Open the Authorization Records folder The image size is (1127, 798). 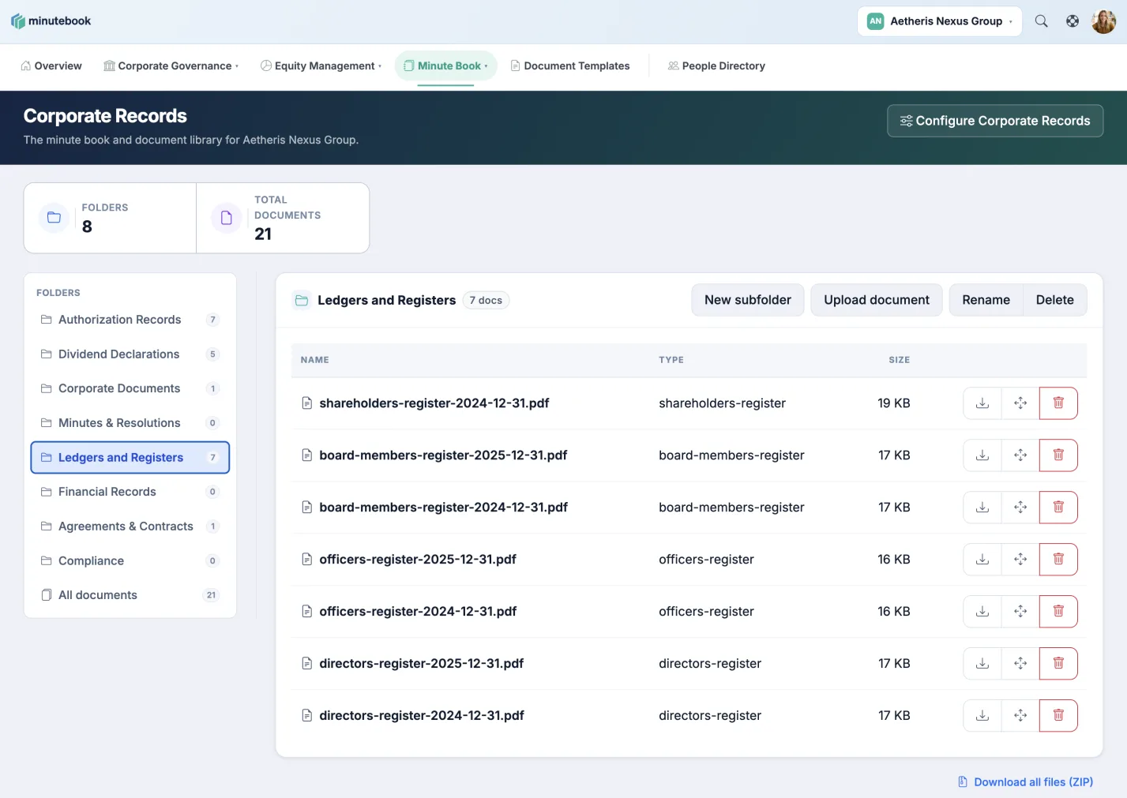tap(130, 320)
